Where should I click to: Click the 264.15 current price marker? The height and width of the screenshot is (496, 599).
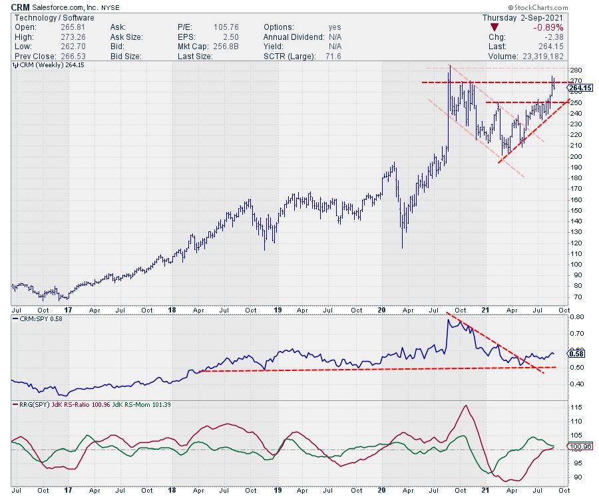(x=581, y=88)
